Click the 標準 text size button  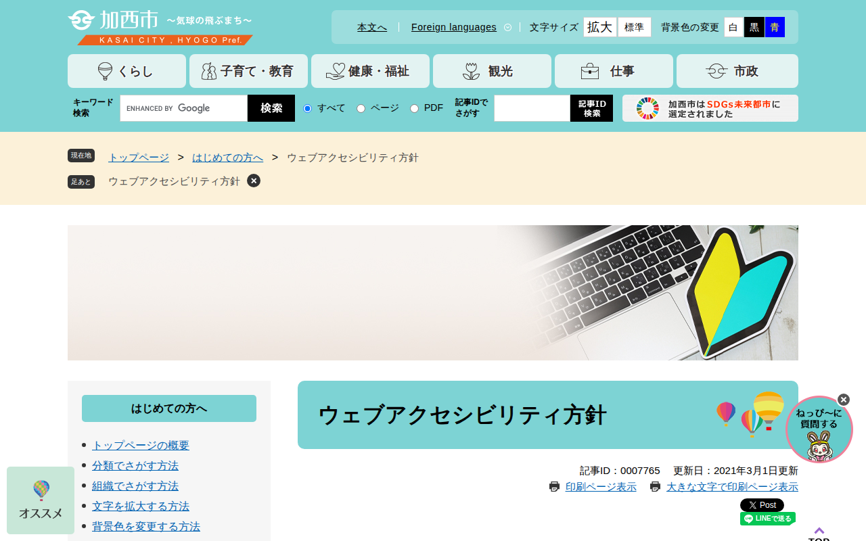(634, 27)
